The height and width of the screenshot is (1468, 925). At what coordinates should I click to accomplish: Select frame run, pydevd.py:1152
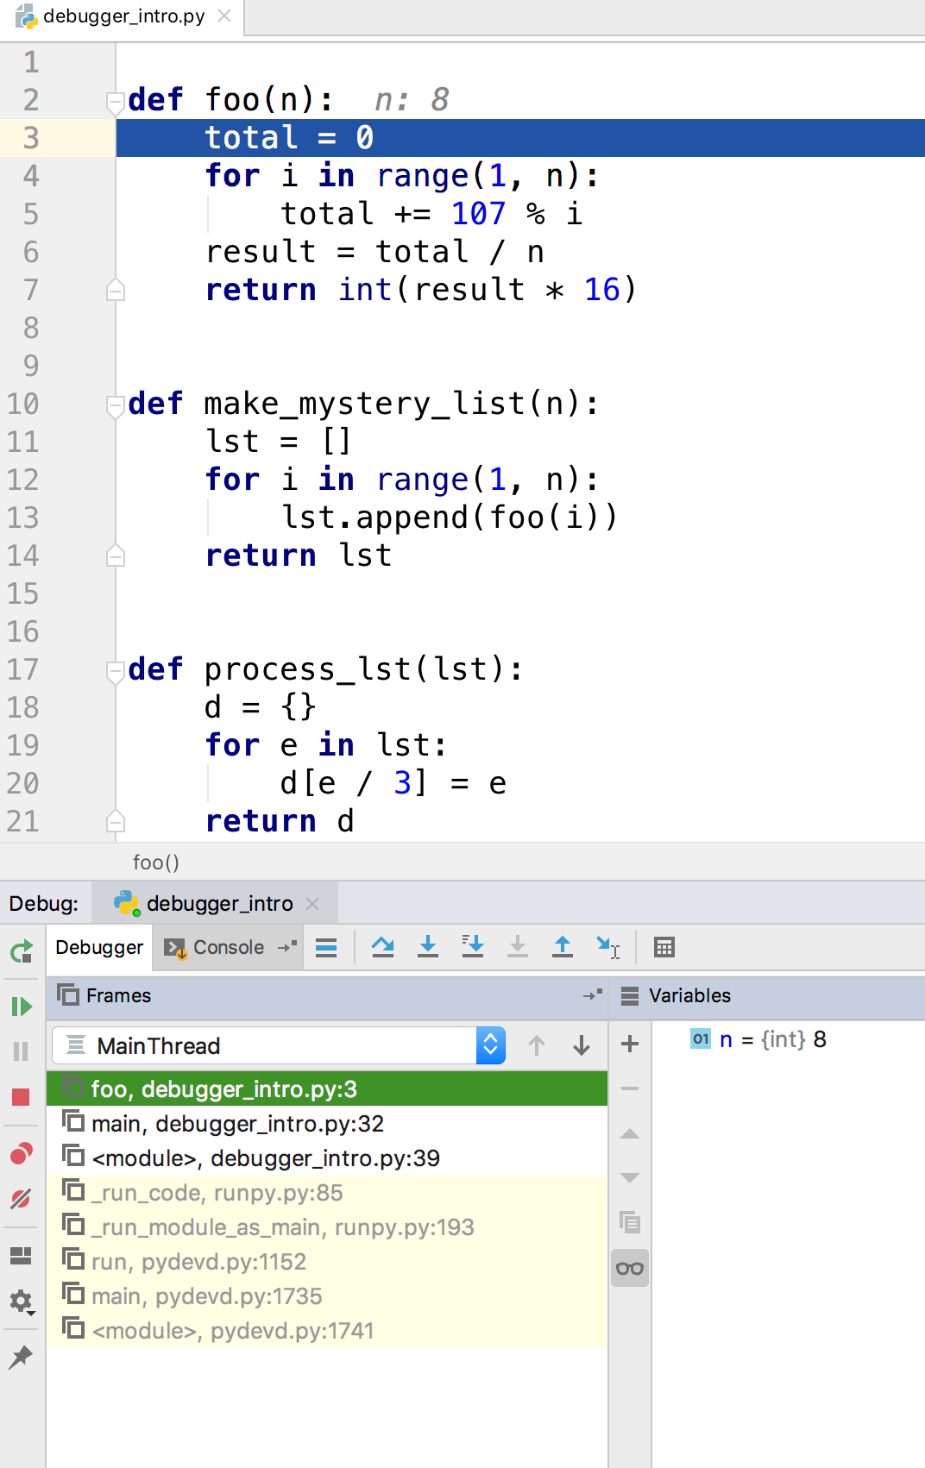coord(327,1261)
